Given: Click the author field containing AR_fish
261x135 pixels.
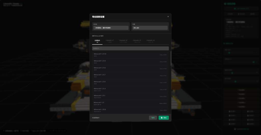Looking at the screenshot, I should coord(150,28).
